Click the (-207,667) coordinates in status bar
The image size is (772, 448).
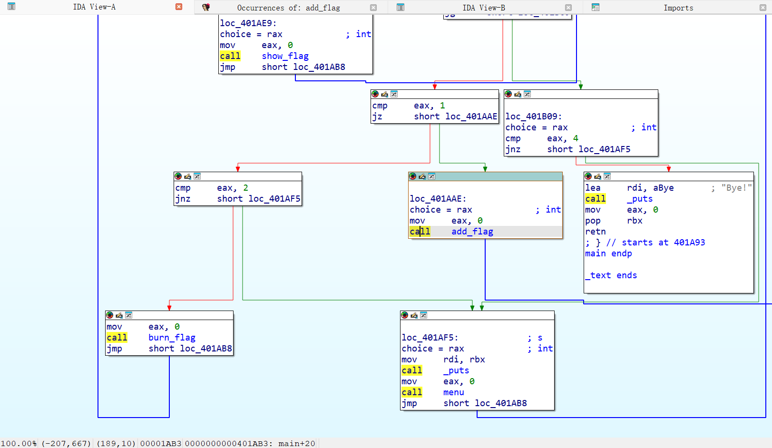tap(66, 443)
